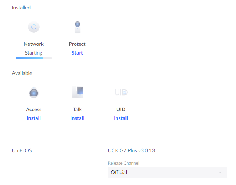Click the Access app name label
236x185 pixels.
33,109
